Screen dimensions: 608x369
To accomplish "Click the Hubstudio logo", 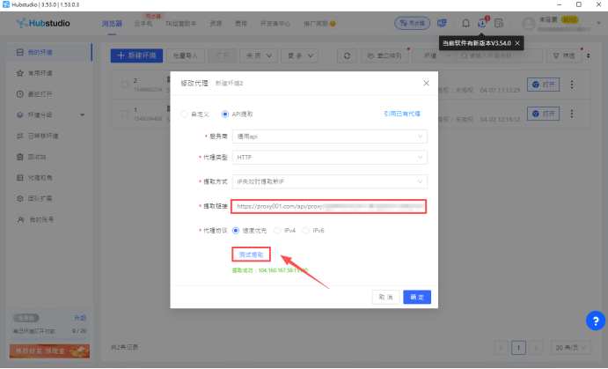I will pos(43,23).
